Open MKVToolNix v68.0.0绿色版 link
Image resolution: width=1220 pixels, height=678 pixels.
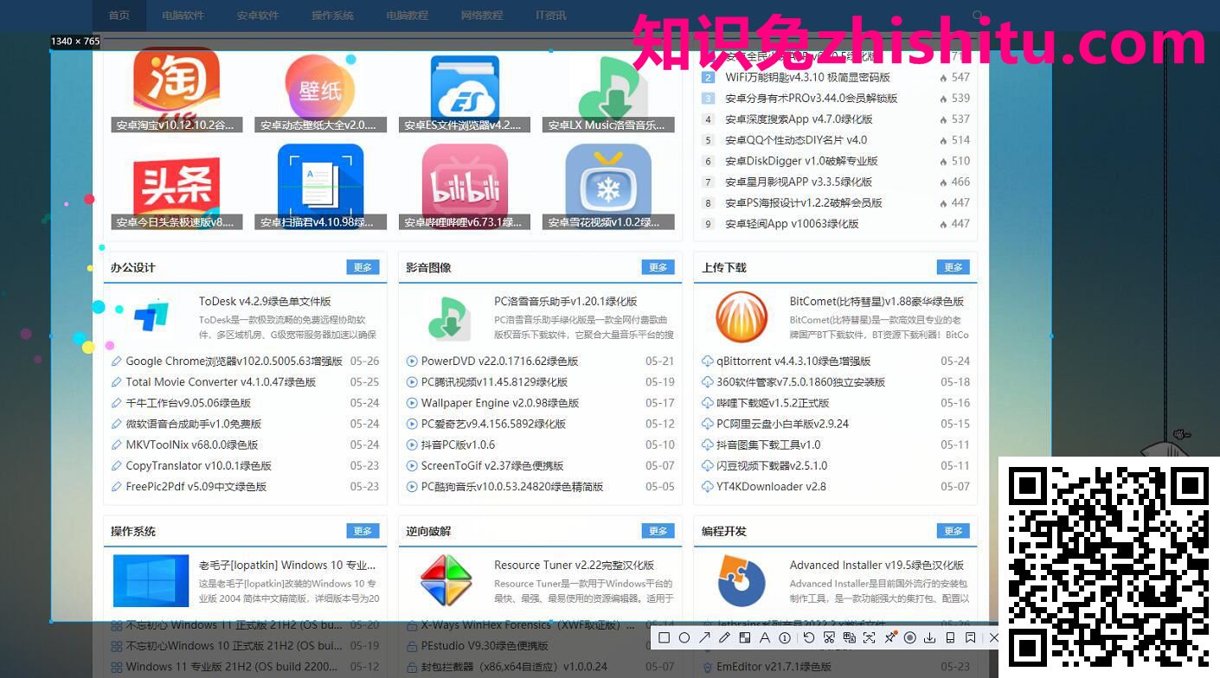tap(192, 445)
